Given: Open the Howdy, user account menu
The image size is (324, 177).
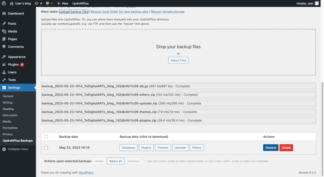Looking at the screenshot, I should click(308, 3).
